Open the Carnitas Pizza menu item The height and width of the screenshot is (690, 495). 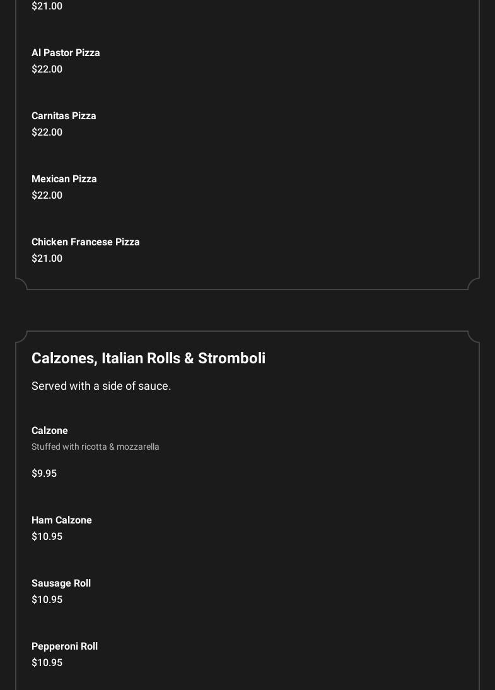[64, 116]
